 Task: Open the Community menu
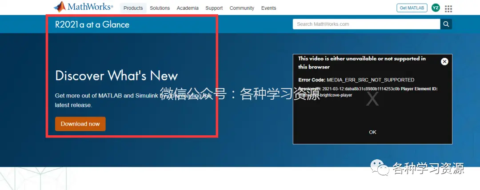[242, 8]
